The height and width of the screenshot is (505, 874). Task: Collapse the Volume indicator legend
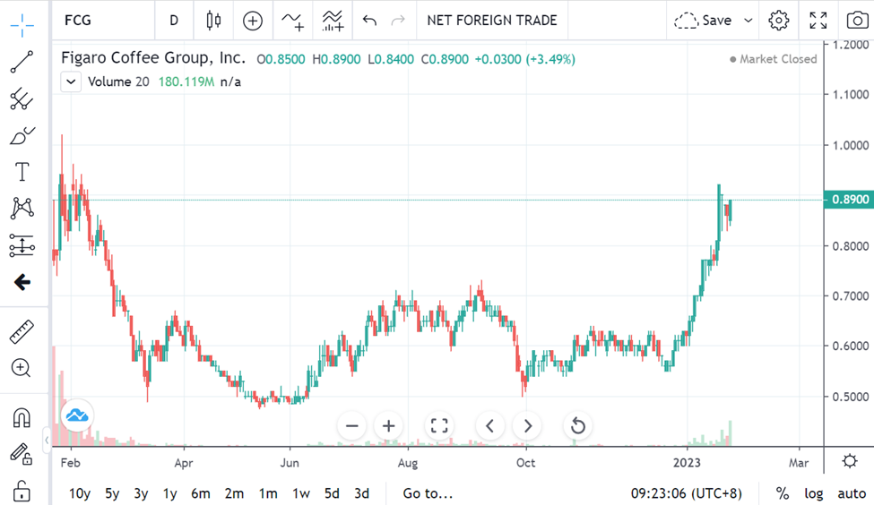pyautogui.click(x=71, y=81)
